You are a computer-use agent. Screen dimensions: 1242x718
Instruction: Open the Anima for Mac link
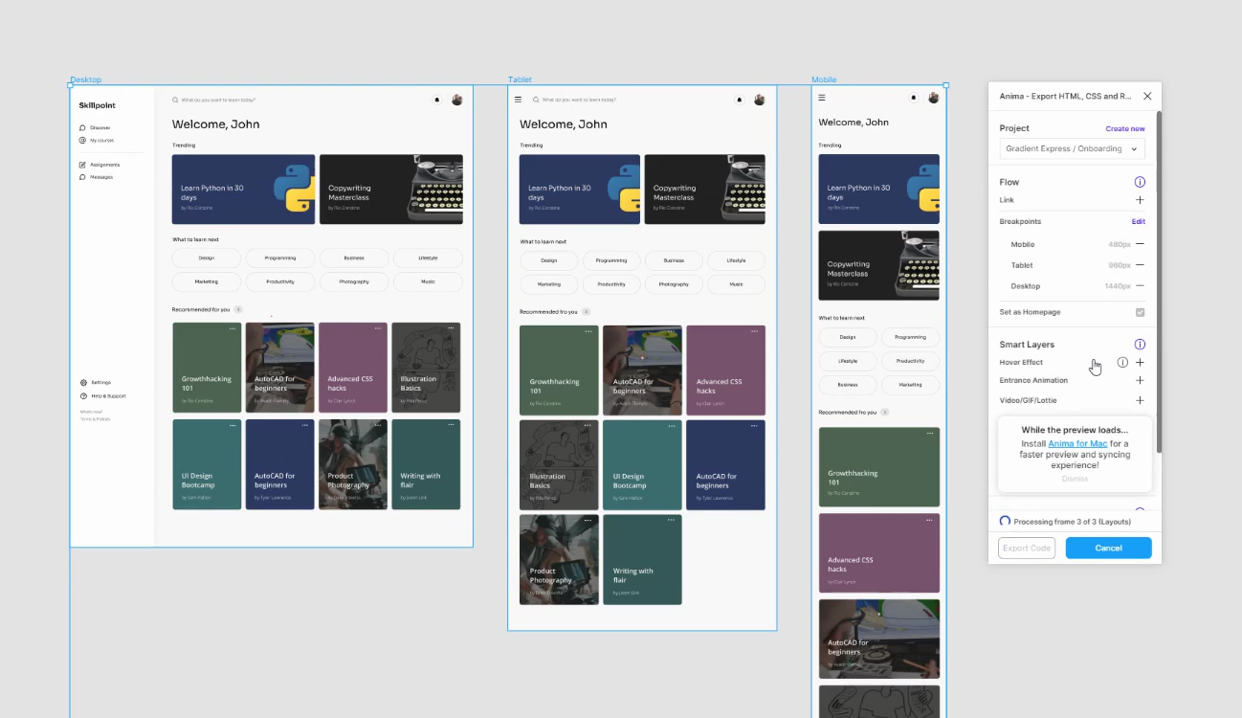1077,444
